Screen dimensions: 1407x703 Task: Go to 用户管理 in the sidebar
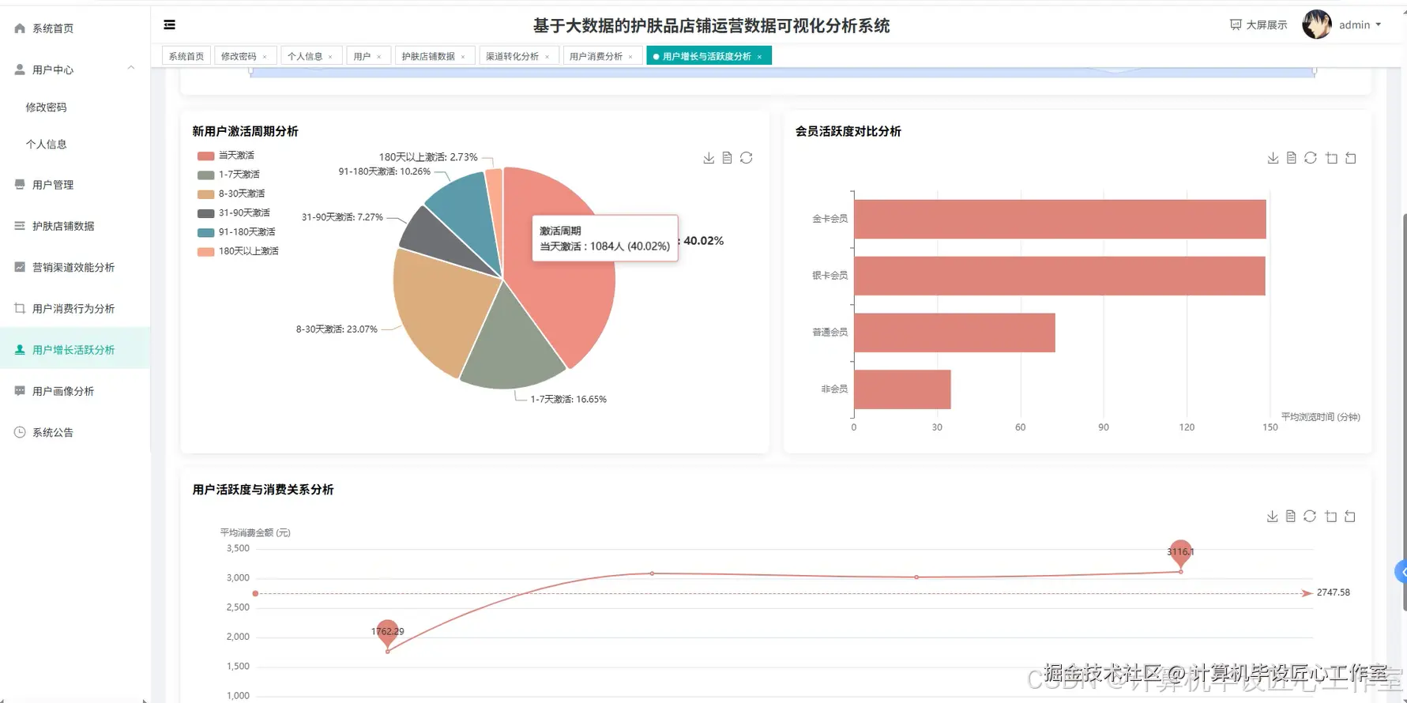pos(75,185)
